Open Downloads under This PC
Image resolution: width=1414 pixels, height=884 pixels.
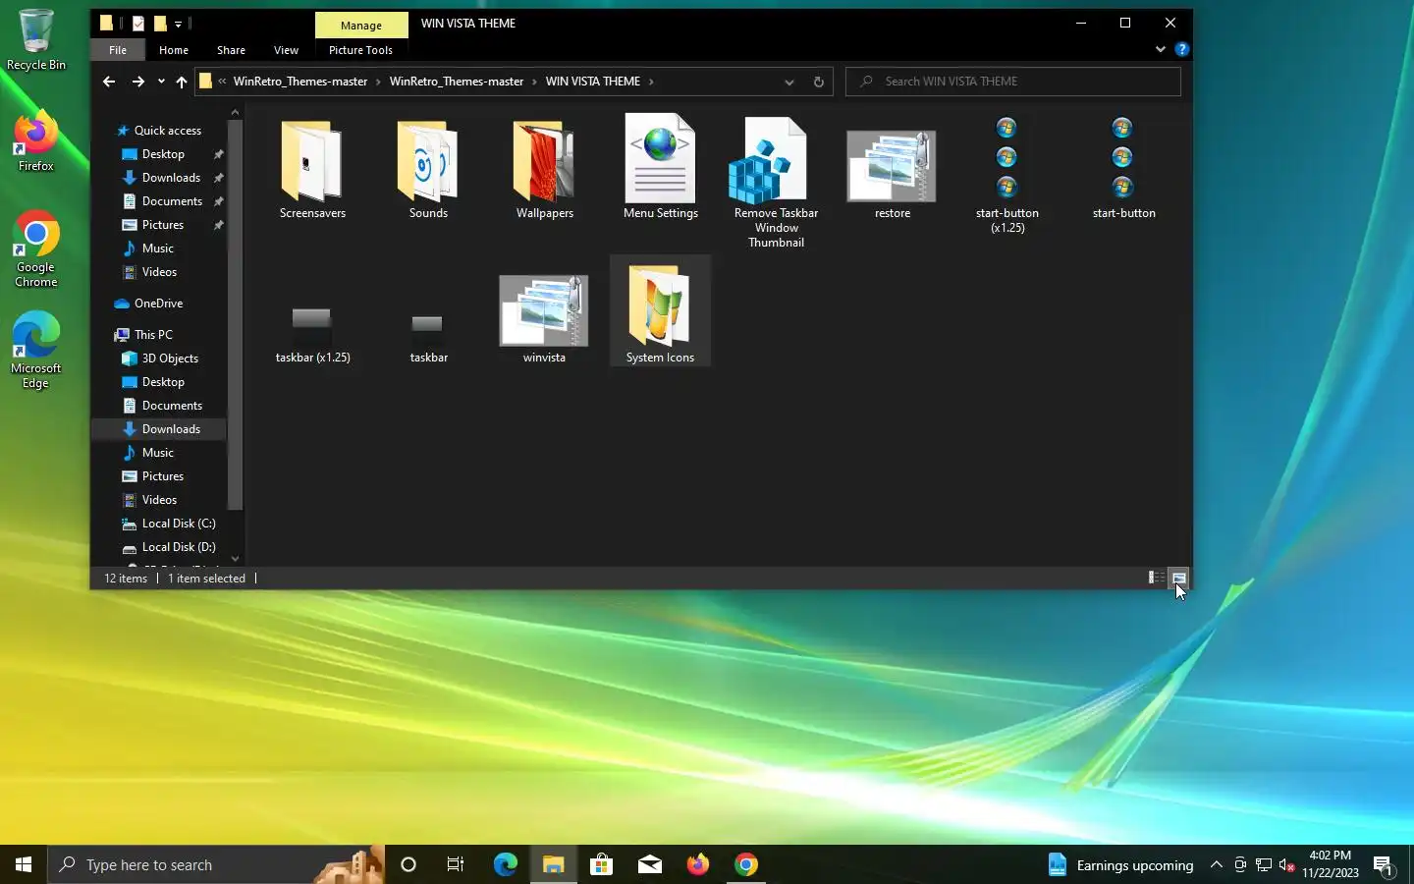(x=171, y=429)
